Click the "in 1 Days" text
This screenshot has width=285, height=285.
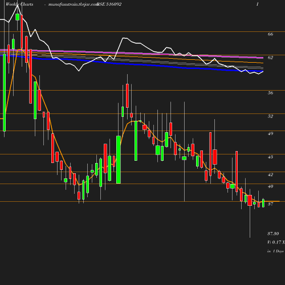coord(275,251)
